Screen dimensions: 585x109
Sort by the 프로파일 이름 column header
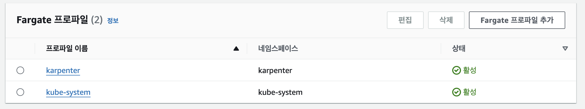coord(67,49)
